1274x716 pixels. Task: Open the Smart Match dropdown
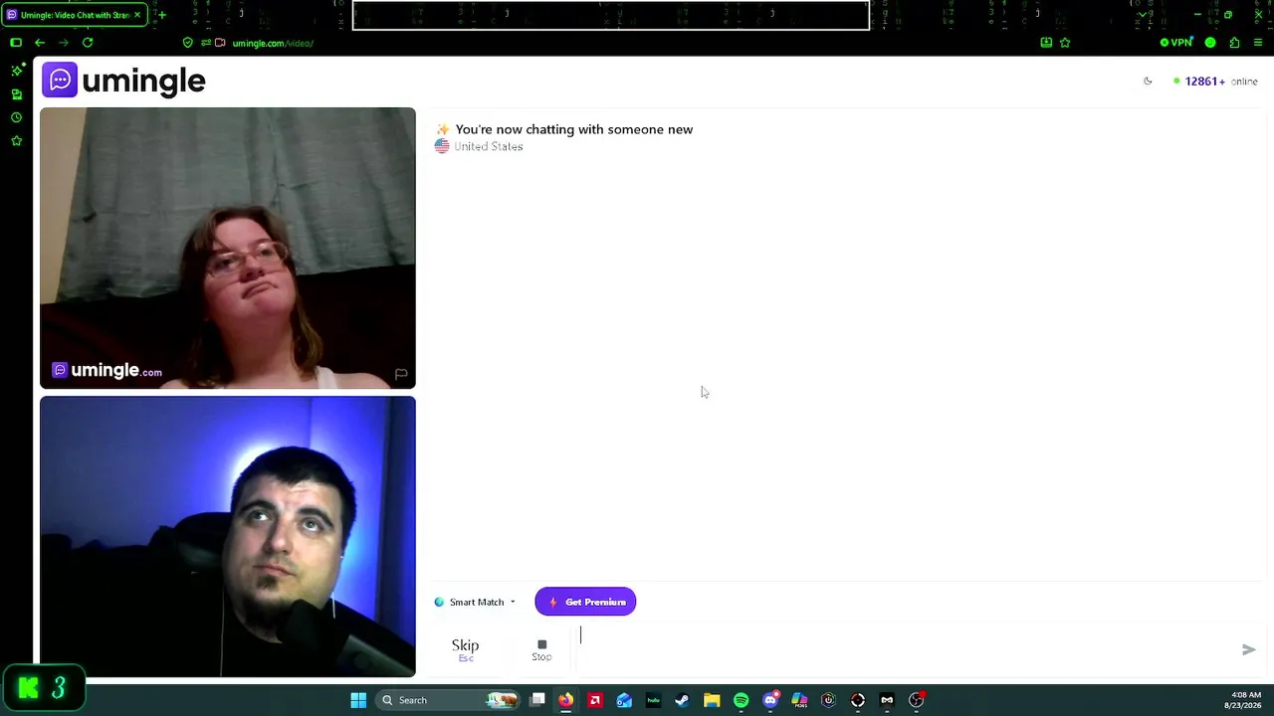476,602
